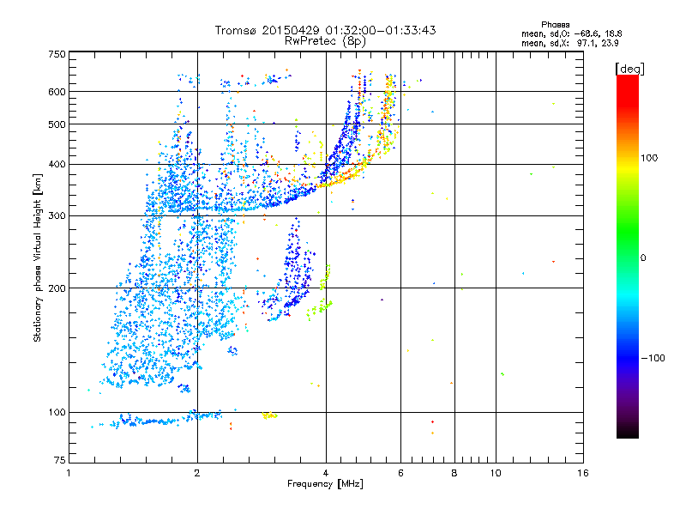686x515 pixels.
Task: Click the y-axis tick label '400'
Action: coord(57,164)
